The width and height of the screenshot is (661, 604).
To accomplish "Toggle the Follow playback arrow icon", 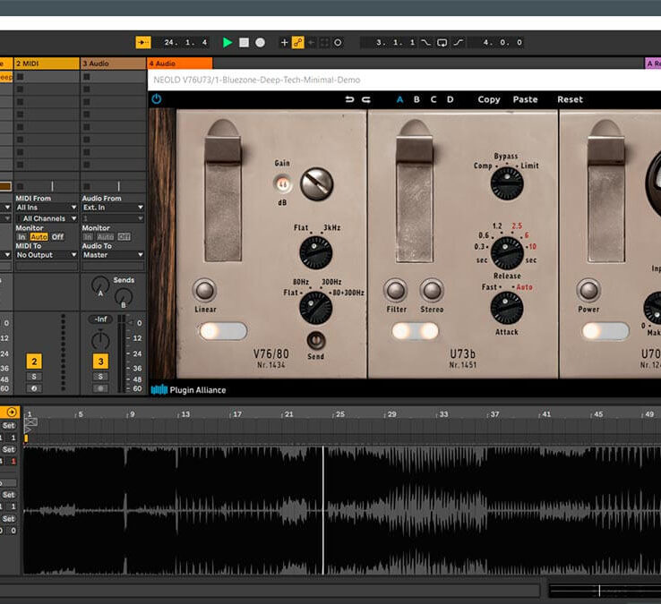I will coord(143,43).
